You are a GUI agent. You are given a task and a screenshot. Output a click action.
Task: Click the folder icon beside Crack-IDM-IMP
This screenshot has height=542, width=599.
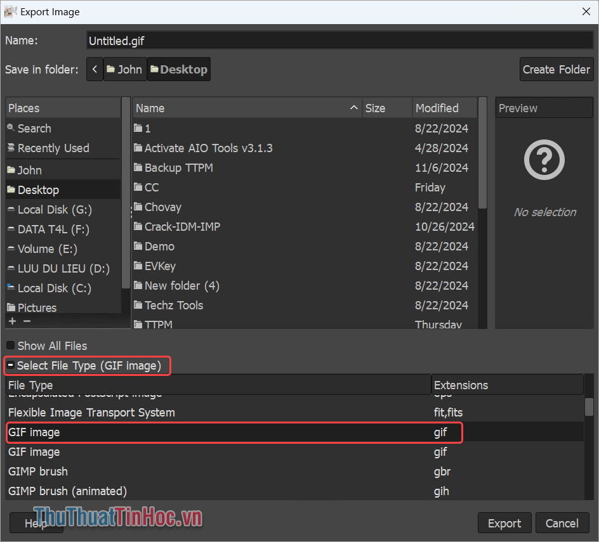click(x=138, y=226)
